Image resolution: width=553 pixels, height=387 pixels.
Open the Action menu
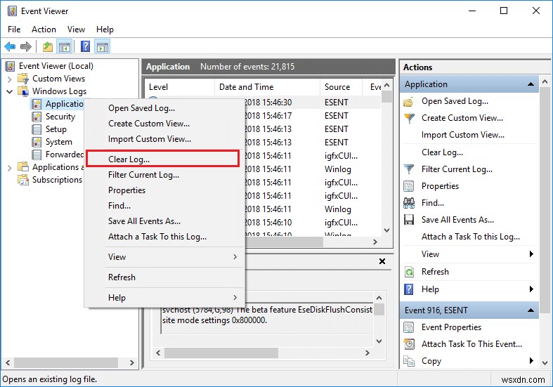tap(44, 29)
